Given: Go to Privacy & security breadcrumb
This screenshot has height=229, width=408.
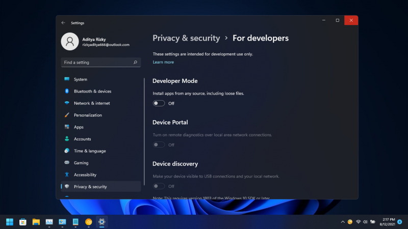Looking at the screenshot, I should [186, 38].
